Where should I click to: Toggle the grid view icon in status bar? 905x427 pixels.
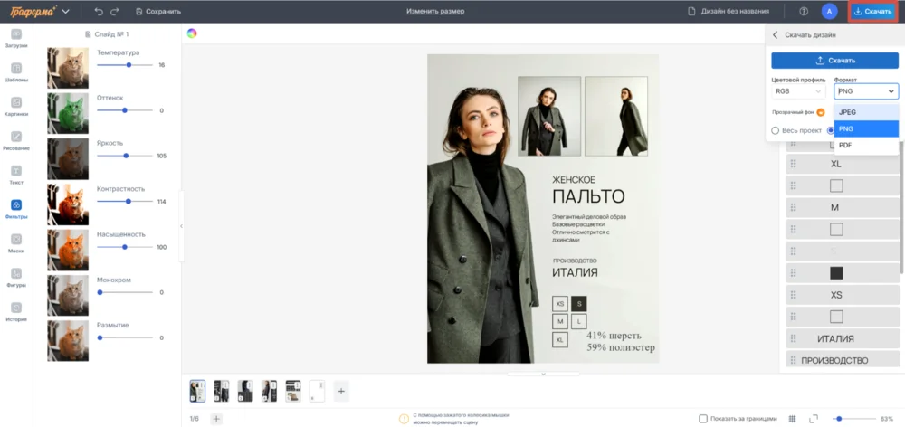coord(792,419)
